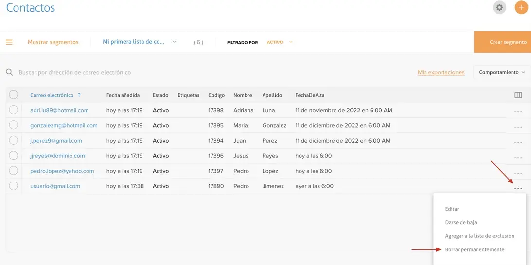
Task: Click the surname Jimenez cell
Action: 273,186
